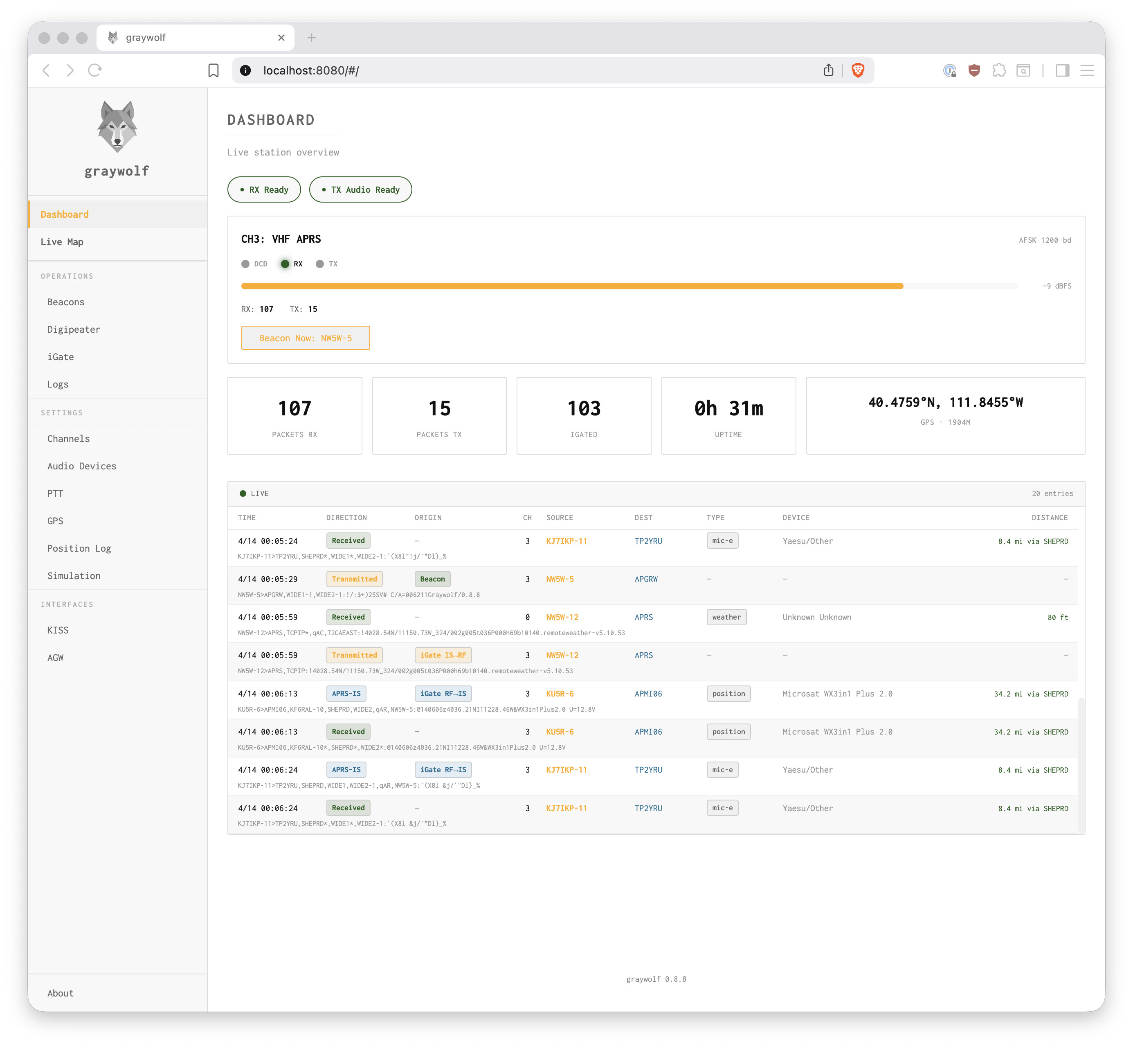1133x1046 pixels.
Task: Open the Audio Devices settings
Action: coord(81,466)
